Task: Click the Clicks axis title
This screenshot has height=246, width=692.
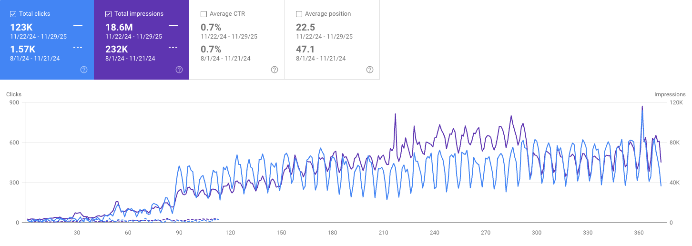Action: coord(14,94)
